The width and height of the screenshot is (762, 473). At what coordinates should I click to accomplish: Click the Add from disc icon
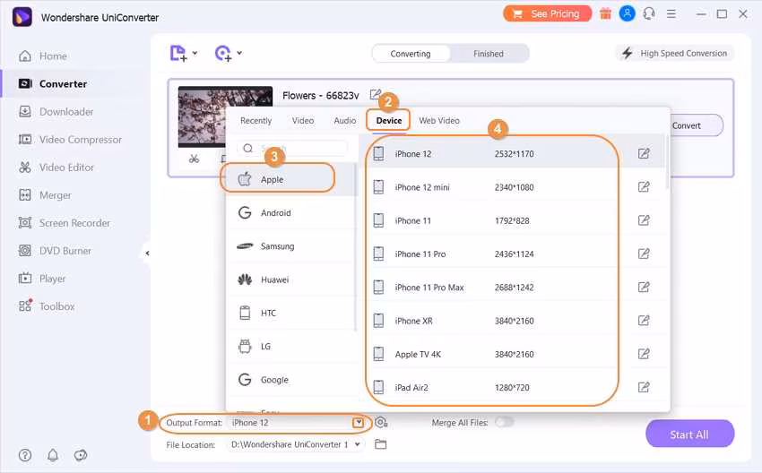[x=223, y=53]
